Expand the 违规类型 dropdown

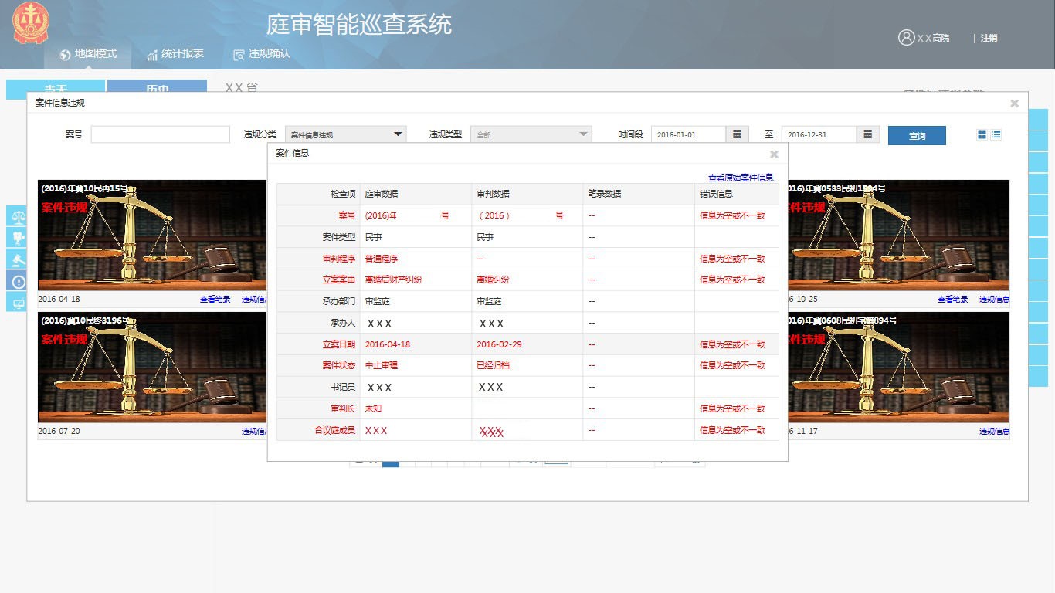tap(531, 134)
